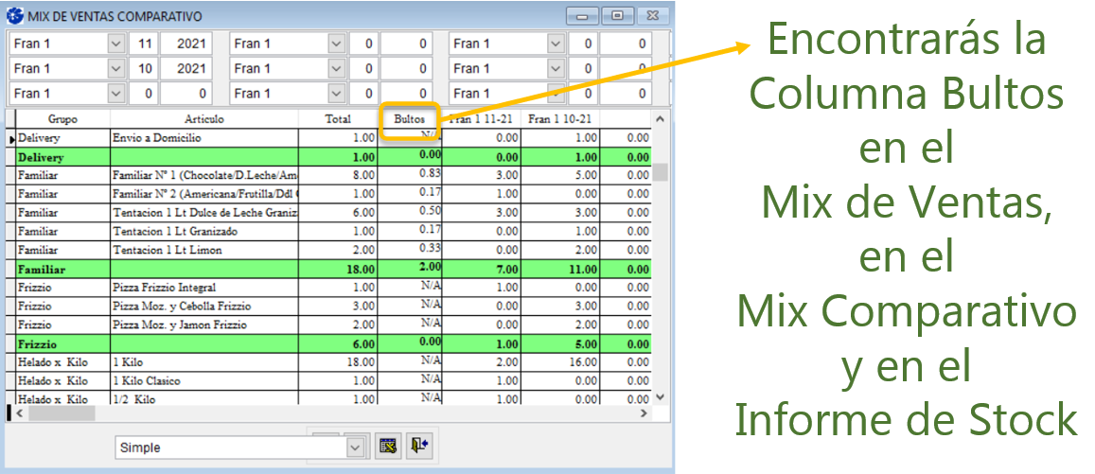The width and height of the screenshot is (1095, 474).
Task: Click the grid report icon beside Simple dropdown
Action: click(386, 447)
